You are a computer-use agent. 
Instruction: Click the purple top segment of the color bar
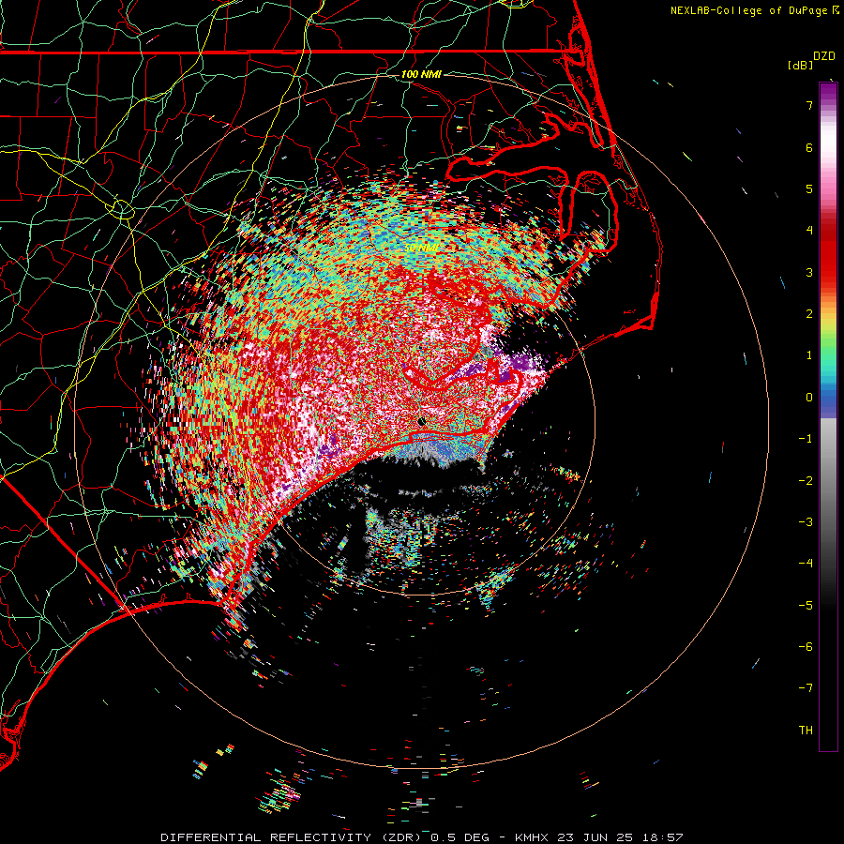pos(828,93)
